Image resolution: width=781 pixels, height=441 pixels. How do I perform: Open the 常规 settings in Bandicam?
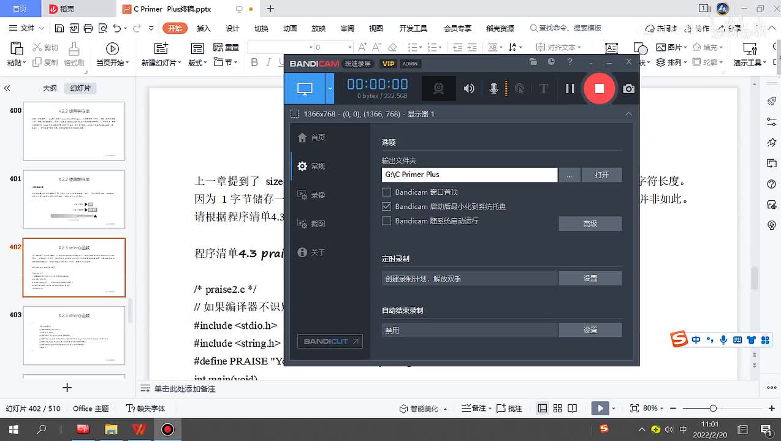(x=311, y=166)
